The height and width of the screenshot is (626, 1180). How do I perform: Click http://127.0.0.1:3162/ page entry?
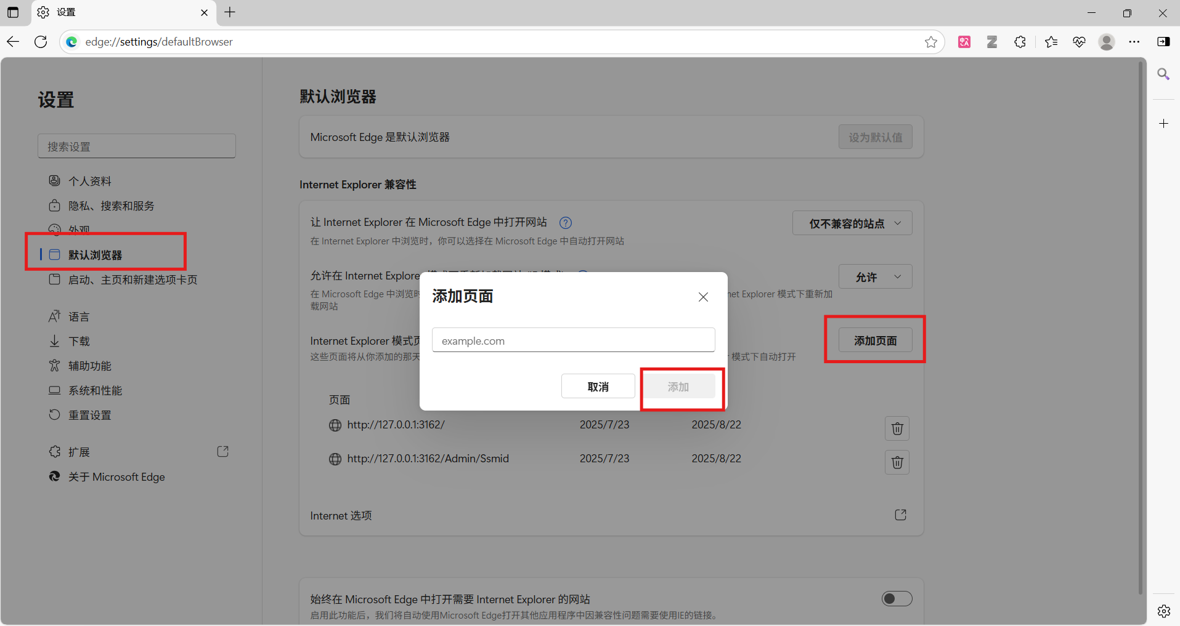(x=396, y=425)
